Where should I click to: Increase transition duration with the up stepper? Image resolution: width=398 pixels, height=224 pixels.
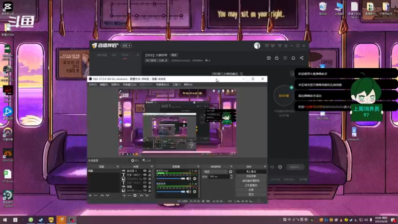[231, 176]
